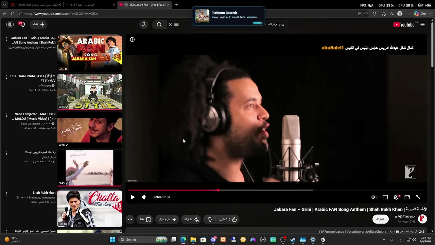Open YouTube notifications bell

[x=22, y=24]
